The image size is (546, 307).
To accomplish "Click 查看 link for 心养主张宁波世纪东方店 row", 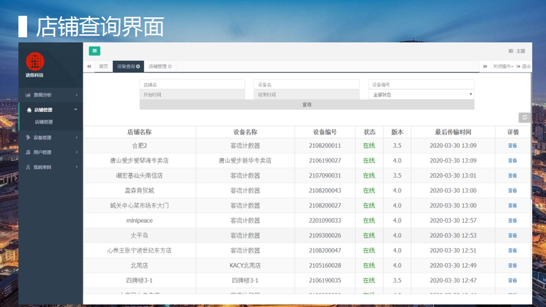I will click(x=512, y=250).
